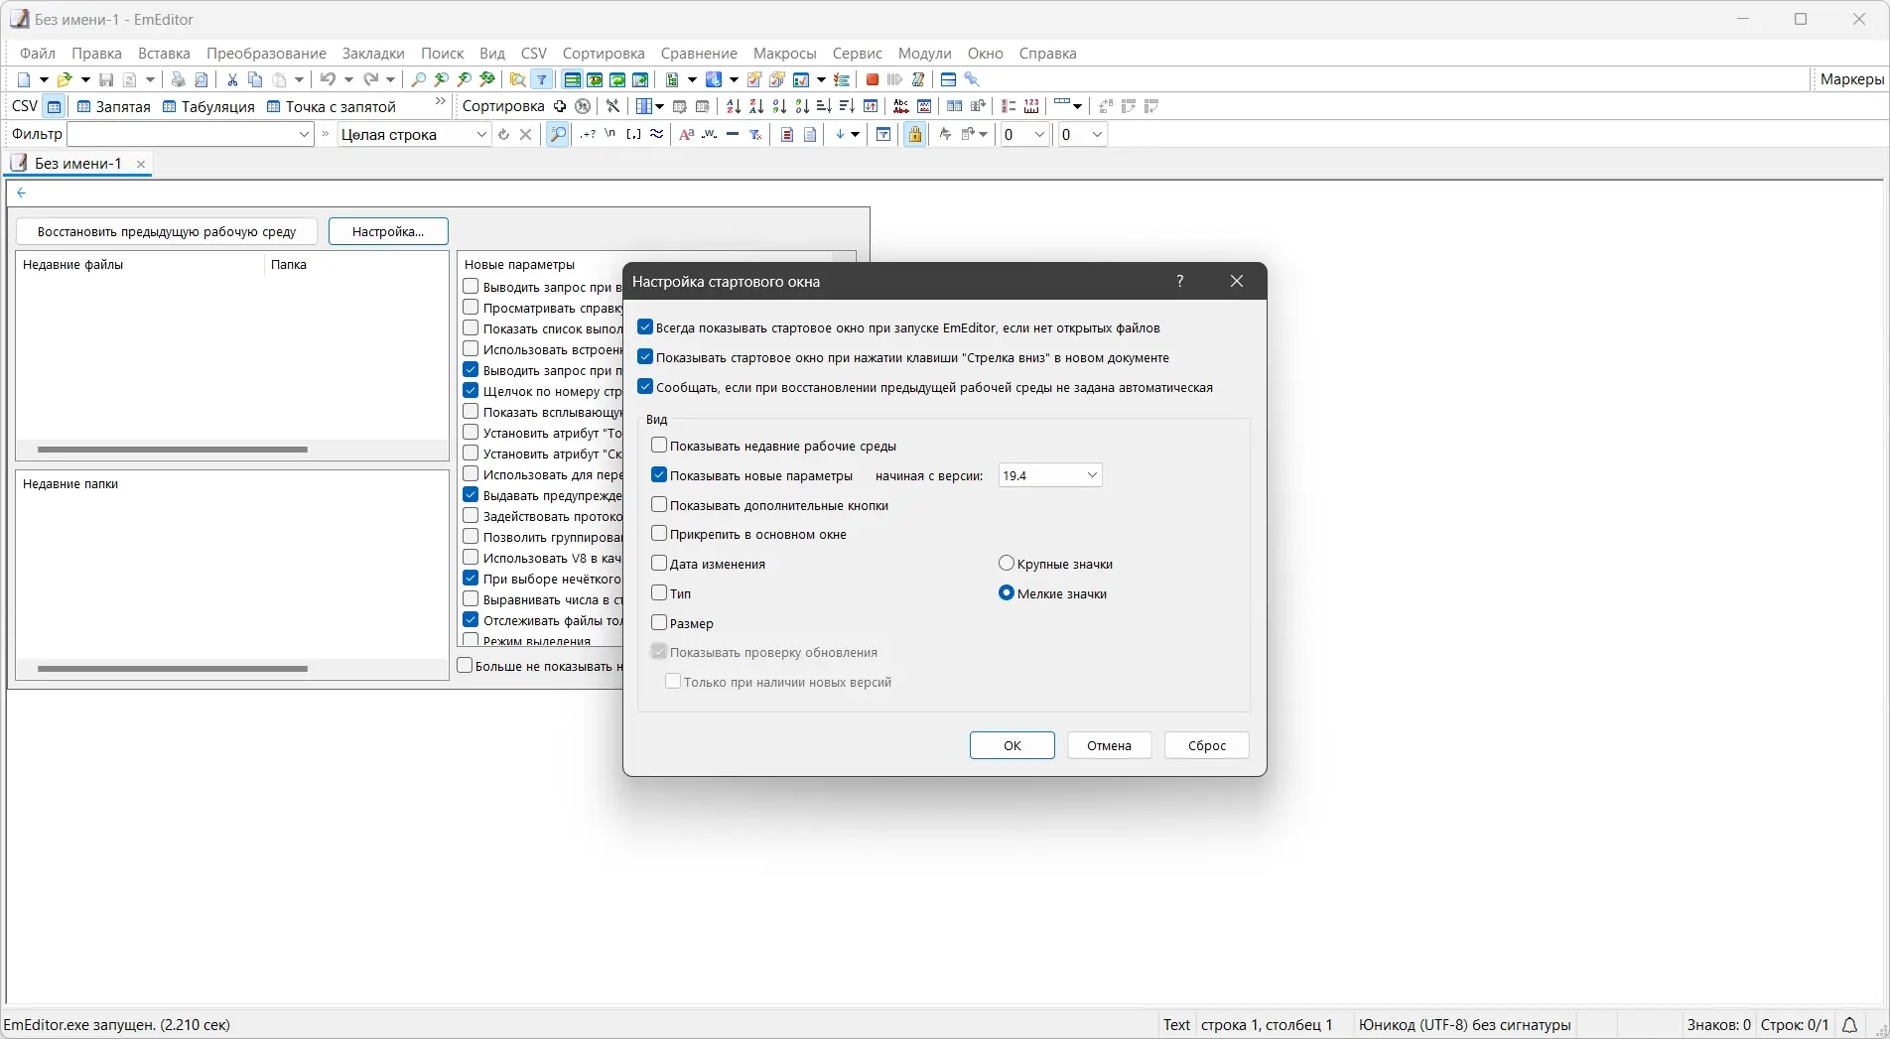
Task: Click the Сброс button
Action: click(x=1207, y=745)
